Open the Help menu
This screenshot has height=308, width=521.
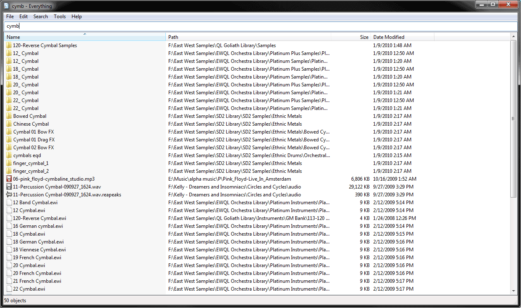click(76, 17)
